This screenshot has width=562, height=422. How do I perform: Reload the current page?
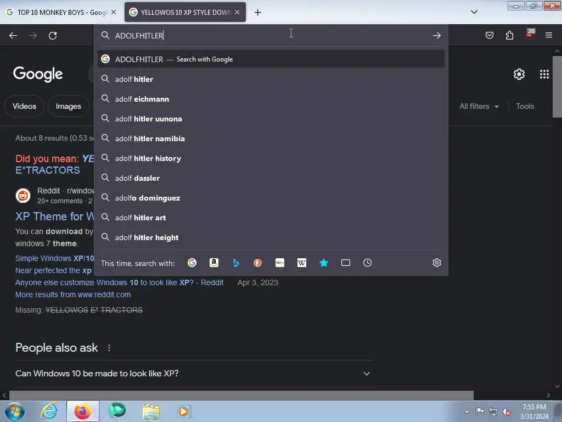pyautogui.click(x=53, y=36)
